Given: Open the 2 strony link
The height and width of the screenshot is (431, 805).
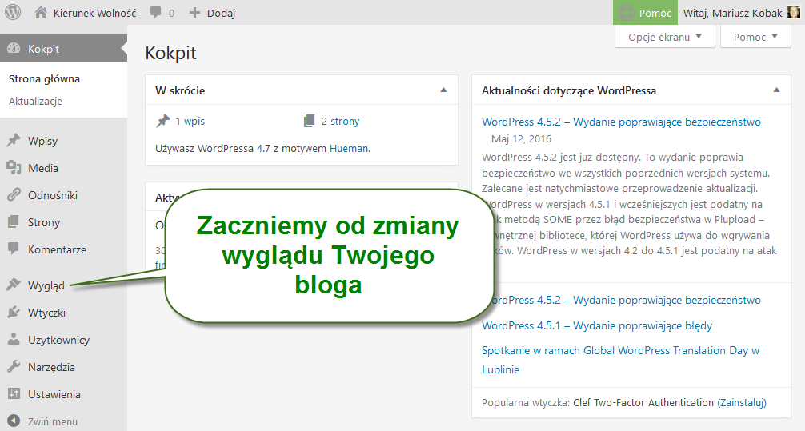Looking at the screenshot, I should coord(340,121).
